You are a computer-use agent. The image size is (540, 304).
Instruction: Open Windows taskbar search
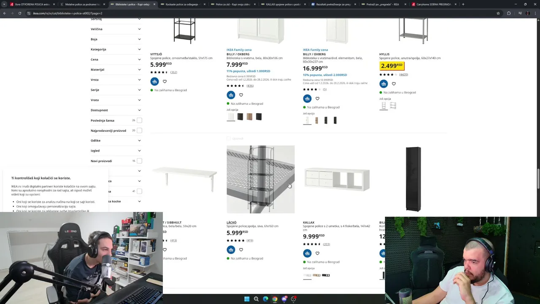(256, 299)
